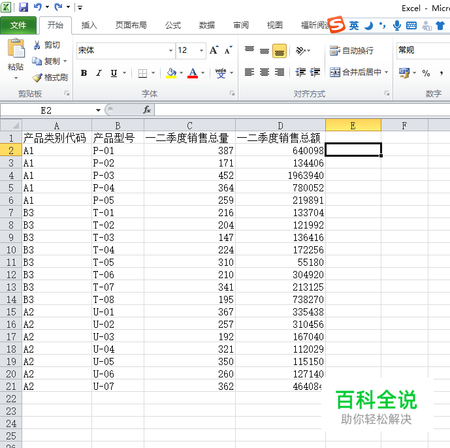Image resolution: width=450 pixels, height=448 pixels.
Task: Toggle Italic formatting
Action: (x=99, y=73)
